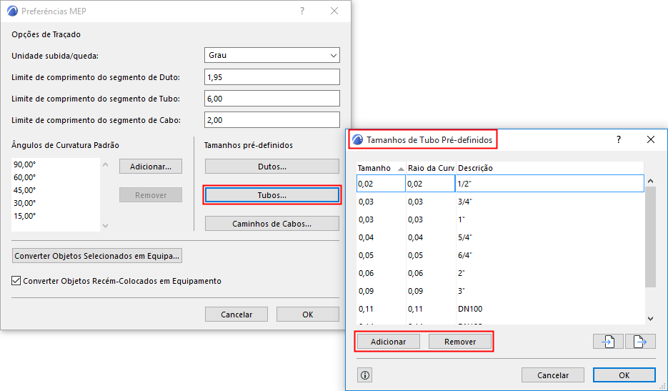668x391 pixels.
Task: Click the tube size list scrollbar thumb
Action: click(x=650, y=237)
